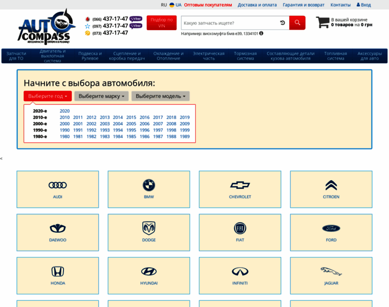Viewport: 389px width, 307px height.
Task: Open Аксессуары для авто menu
Action: click(x=370, y=56)
